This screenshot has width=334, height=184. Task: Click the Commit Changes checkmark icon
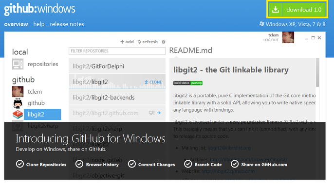click(132, 164)
